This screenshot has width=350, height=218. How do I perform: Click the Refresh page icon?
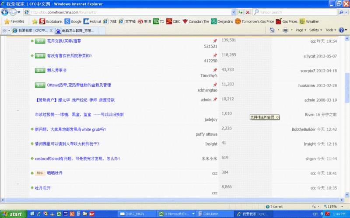[241, 12]
